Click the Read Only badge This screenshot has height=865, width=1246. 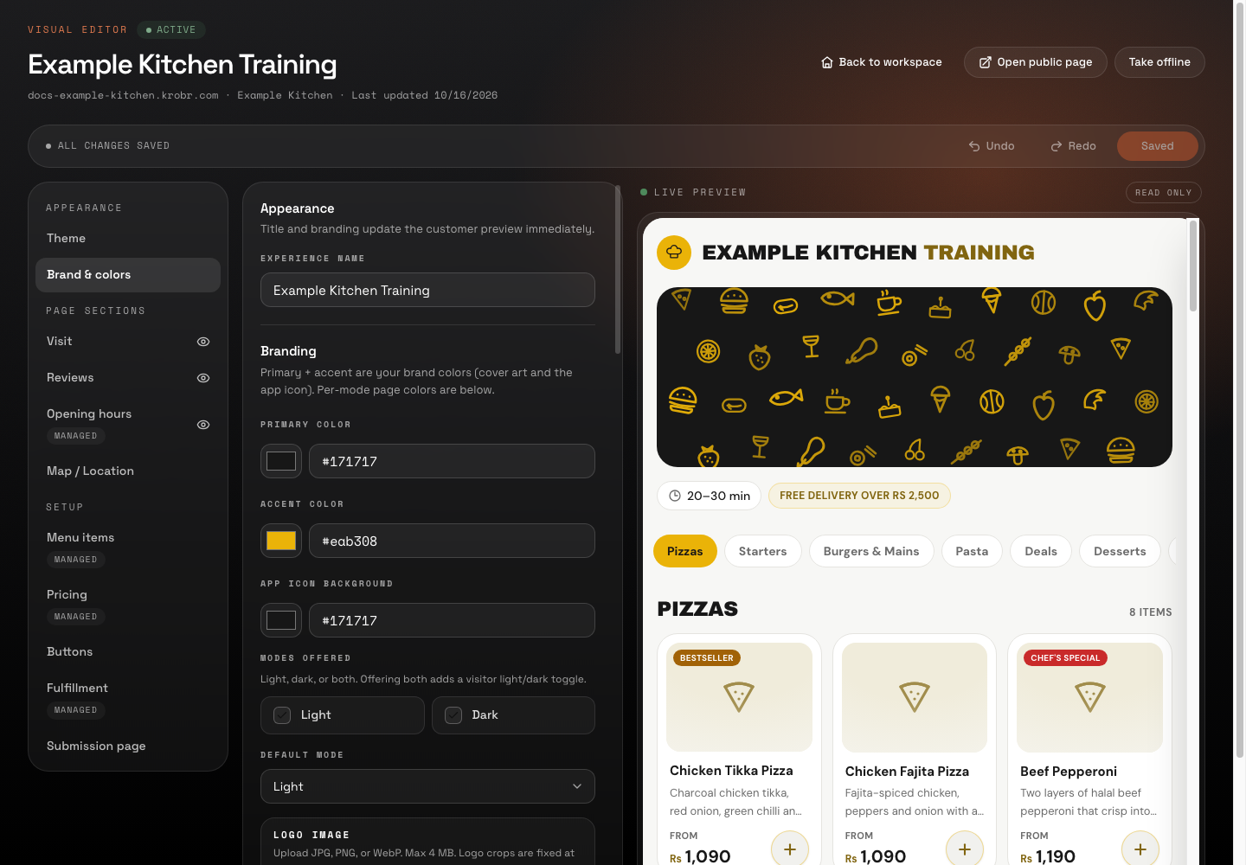[1164, 193]
